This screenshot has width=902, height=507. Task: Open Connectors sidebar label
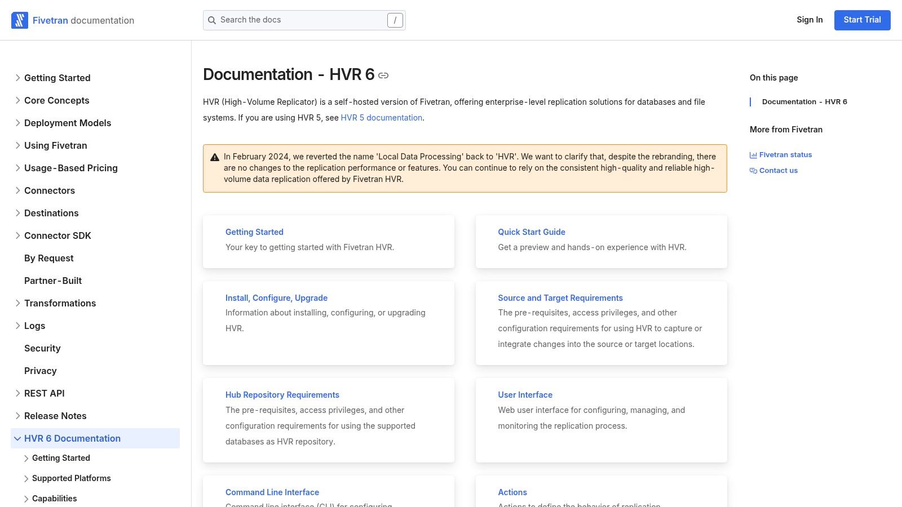pos(50,190)
